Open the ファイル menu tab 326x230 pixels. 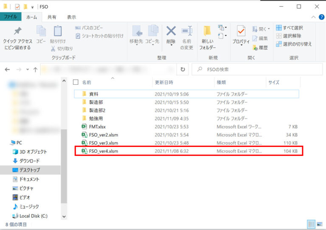point(10,17)
